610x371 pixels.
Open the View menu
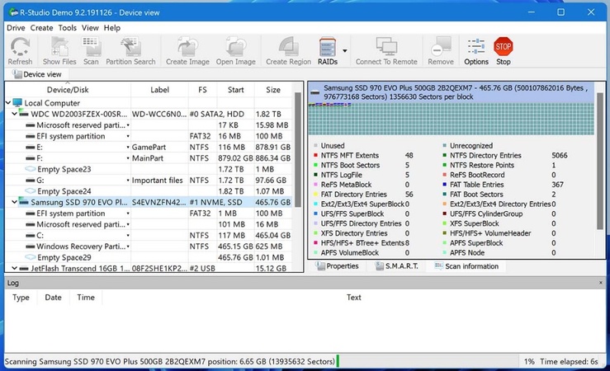pyautogui.click(x=90, y=28)
